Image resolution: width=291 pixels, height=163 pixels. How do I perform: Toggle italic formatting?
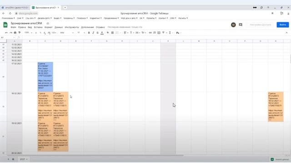coord(93,33)
